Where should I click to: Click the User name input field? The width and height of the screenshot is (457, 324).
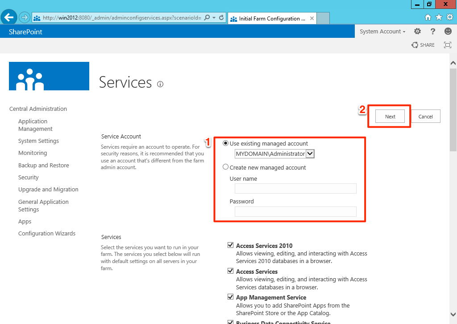(295, 189)
